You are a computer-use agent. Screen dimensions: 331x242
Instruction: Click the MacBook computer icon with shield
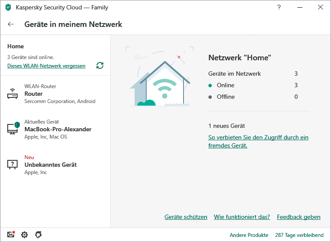coord(13,128)
